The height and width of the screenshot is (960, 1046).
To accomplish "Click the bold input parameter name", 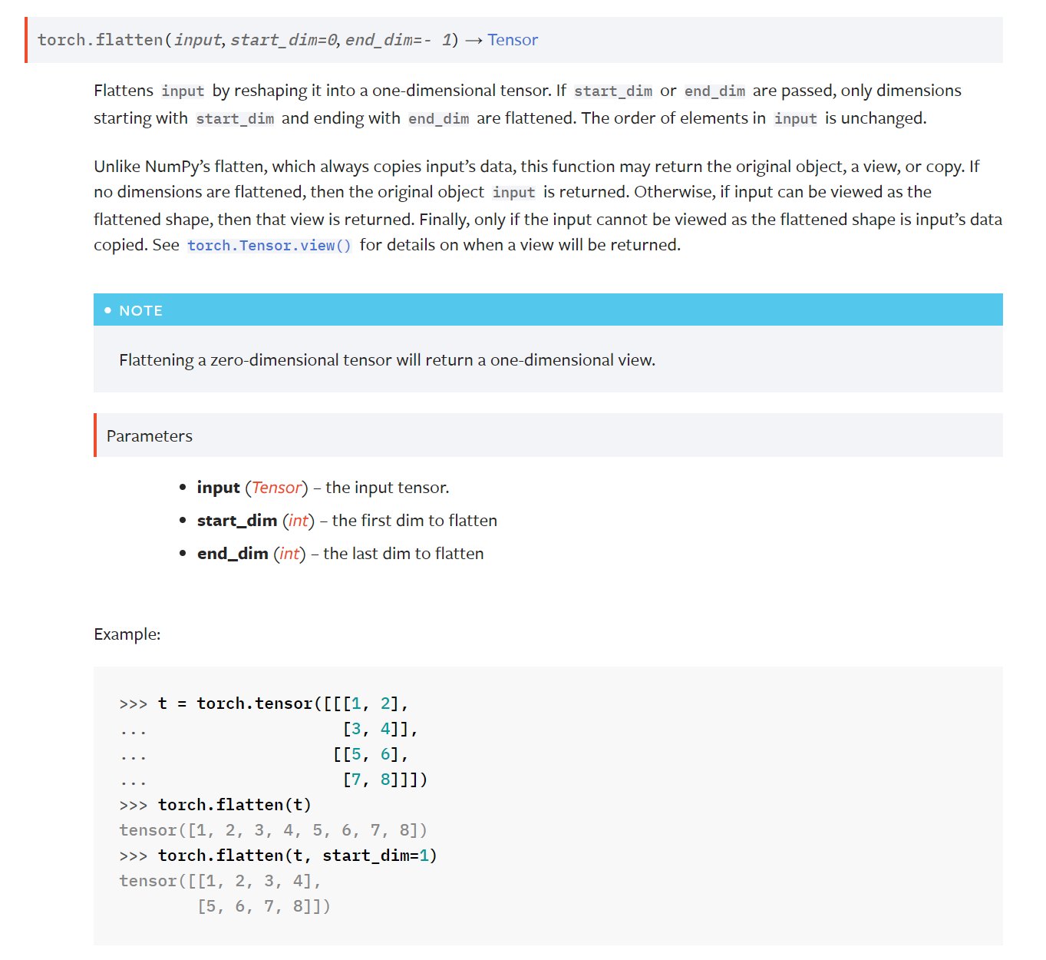I will point(218,488).
